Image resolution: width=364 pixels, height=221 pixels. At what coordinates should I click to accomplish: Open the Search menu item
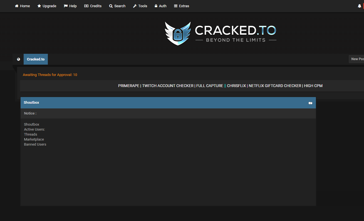(117, 6)
